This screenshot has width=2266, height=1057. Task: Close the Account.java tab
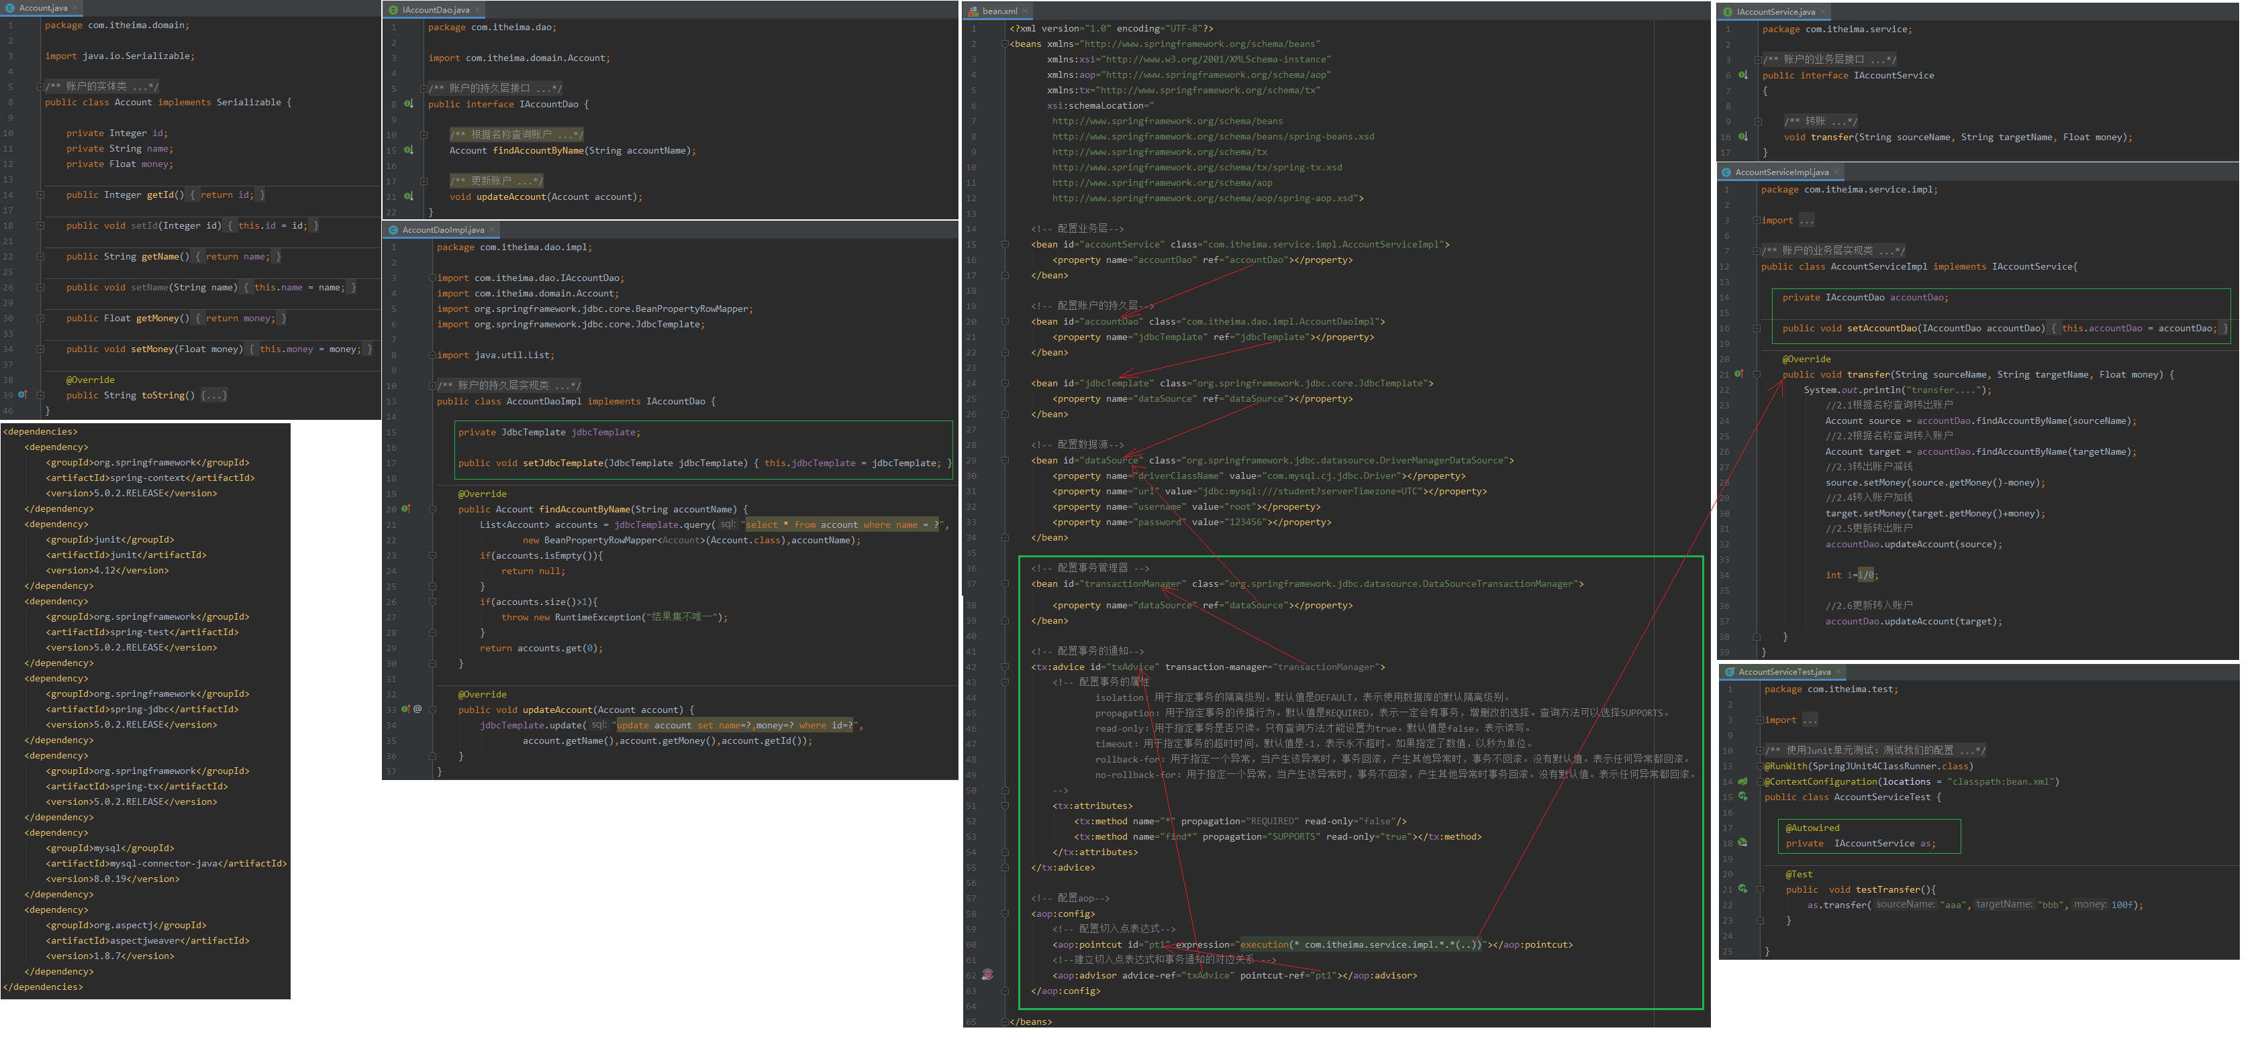tap(76, 8)
